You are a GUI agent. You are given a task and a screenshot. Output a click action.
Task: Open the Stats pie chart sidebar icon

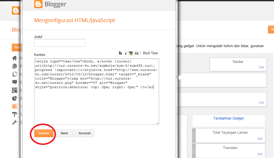(x=15, y=98)
